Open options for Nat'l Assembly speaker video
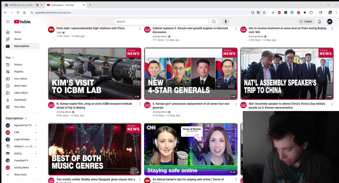 point(332,104)
